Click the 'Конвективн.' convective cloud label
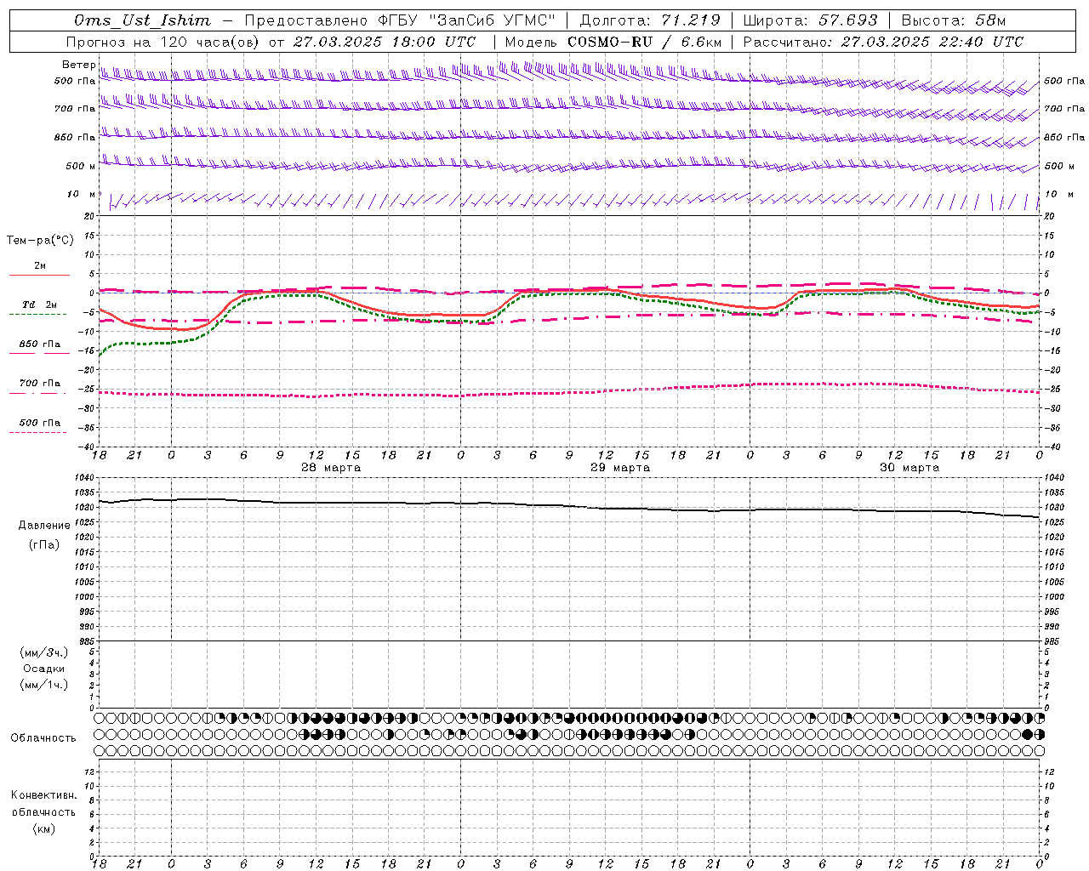The width and height of the screenshot is (1089, 871). pos(44,795)
